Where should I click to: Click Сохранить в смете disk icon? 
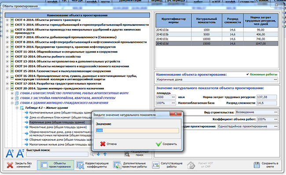tap(257, 165)
